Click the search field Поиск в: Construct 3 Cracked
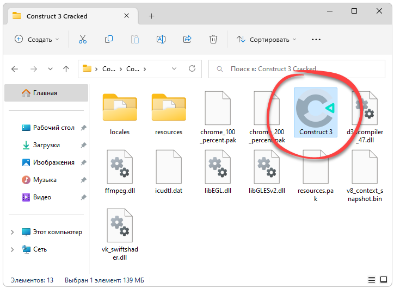This screenshot has height=289, width=394. [297, 69]
